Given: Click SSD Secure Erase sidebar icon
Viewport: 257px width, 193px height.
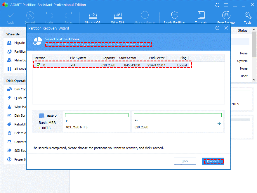Looking at the screenshot, I should pos(9,151).
